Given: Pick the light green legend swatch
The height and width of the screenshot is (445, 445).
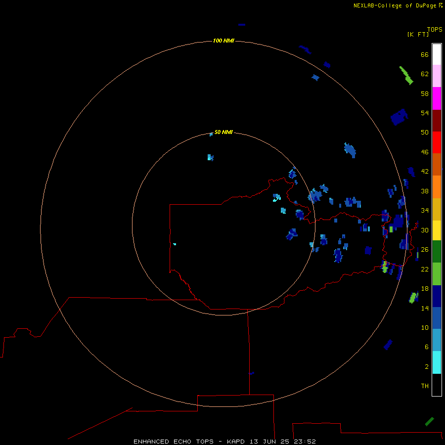Looking at the screenshot, I should click(437, 274).
